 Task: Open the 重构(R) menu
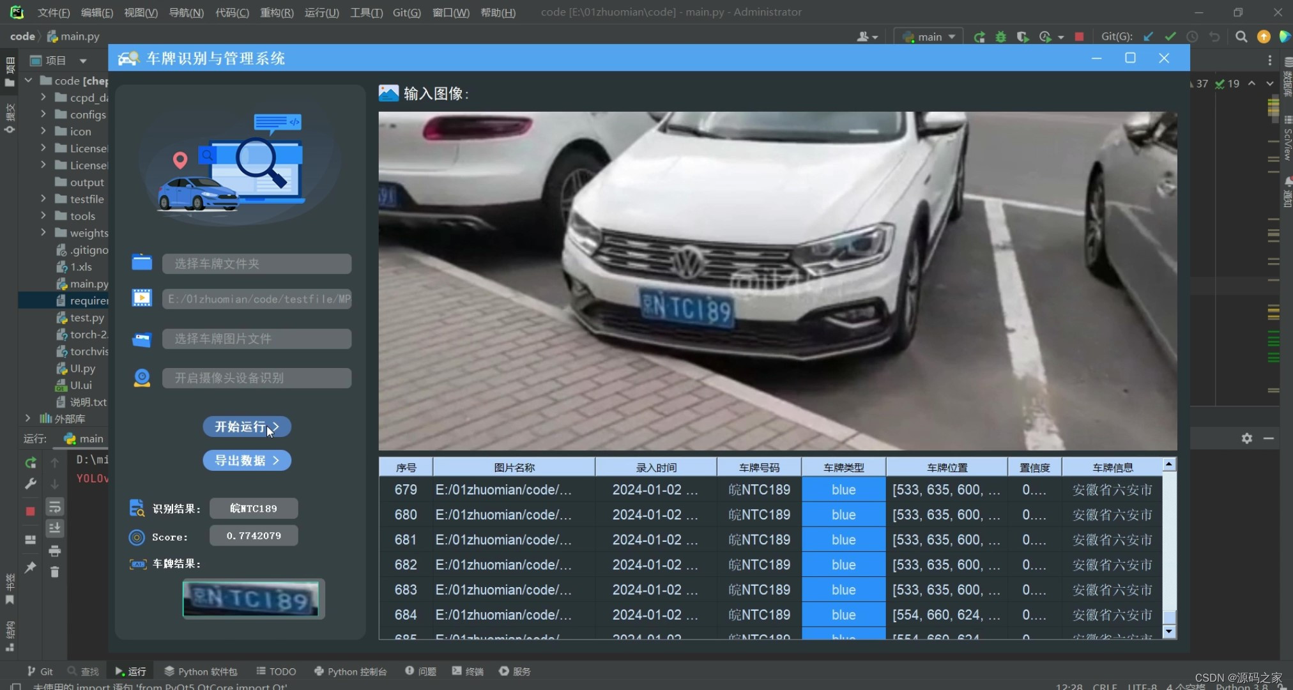click(x=277, y=12)
